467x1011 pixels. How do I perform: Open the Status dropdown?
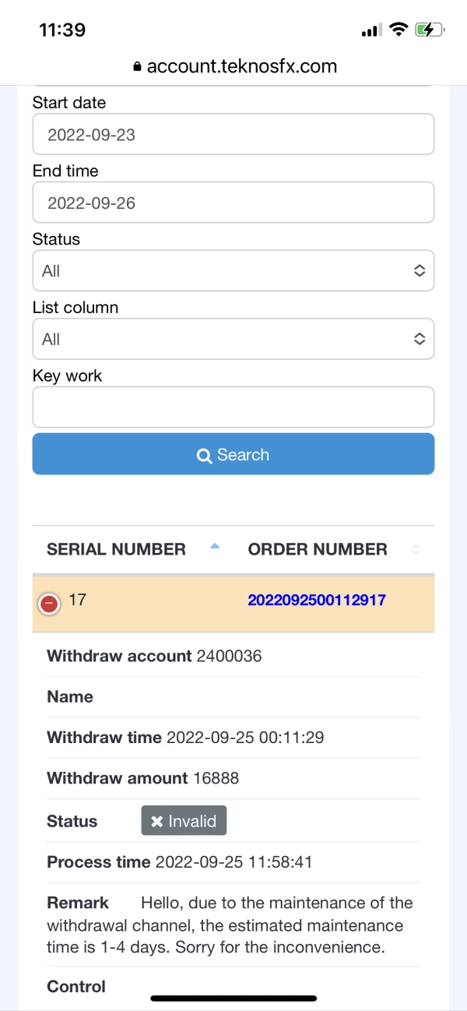(x=233, y=271)
